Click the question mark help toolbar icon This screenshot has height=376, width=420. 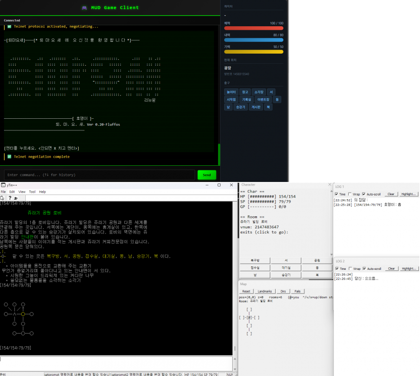10,198
